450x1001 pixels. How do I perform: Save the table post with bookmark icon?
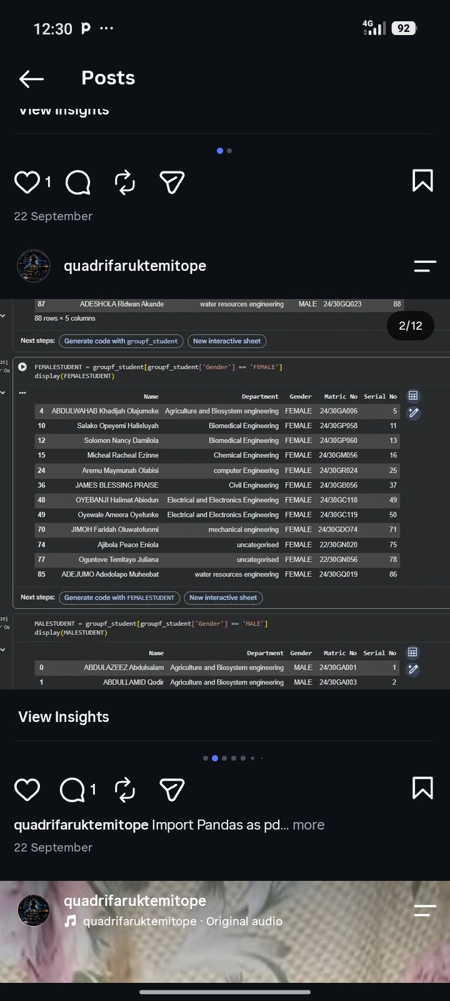(422, 788)
